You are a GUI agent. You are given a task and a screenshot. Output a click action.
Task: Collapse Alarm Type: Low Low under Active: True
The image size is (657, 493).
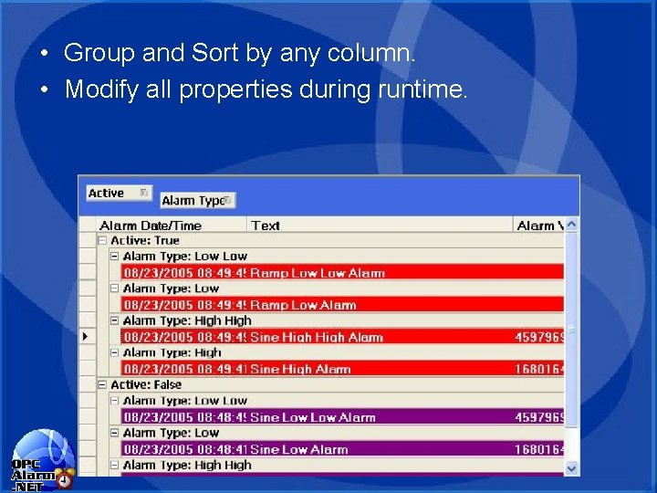[x=114, y=256]
